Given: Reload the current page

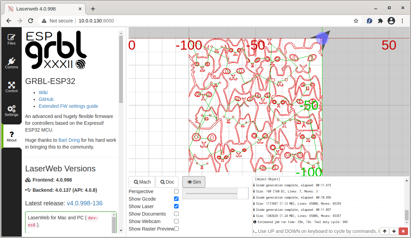Looking at the screenshot, I should click(x=31, y=21).
